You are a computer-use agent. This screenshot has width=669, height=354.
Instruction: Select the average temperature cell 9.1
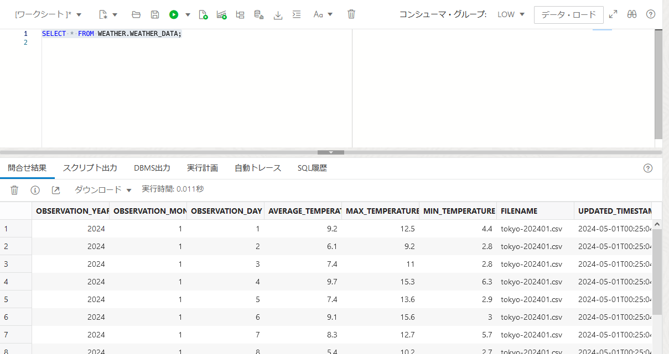coord(303,317)
